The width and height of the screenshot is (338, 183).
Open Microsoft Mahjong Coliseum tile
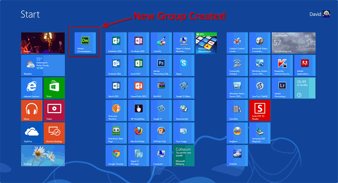tap(184, 156)
